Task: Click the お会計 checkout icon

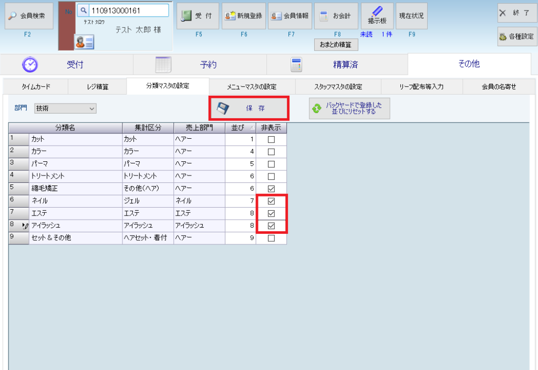Action: click(336, 16)
